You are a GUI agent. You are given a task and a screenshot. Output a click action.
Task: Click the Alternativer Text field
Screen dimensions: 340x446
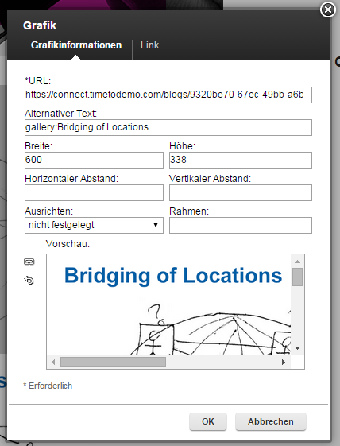pyautogui.click(x=168, y=127)
